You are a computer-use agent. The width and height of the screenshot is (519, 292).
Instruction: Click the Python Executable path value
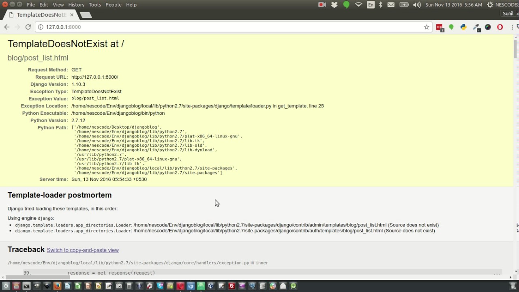(118, 113)
